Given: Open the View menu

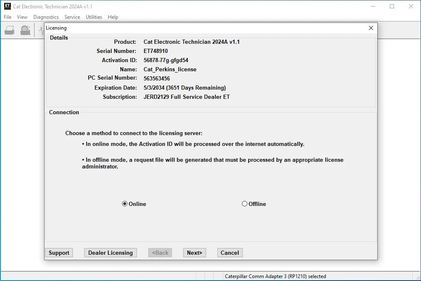Looking at the screenshot, I should pyautogui.click(x=22, y=17).
